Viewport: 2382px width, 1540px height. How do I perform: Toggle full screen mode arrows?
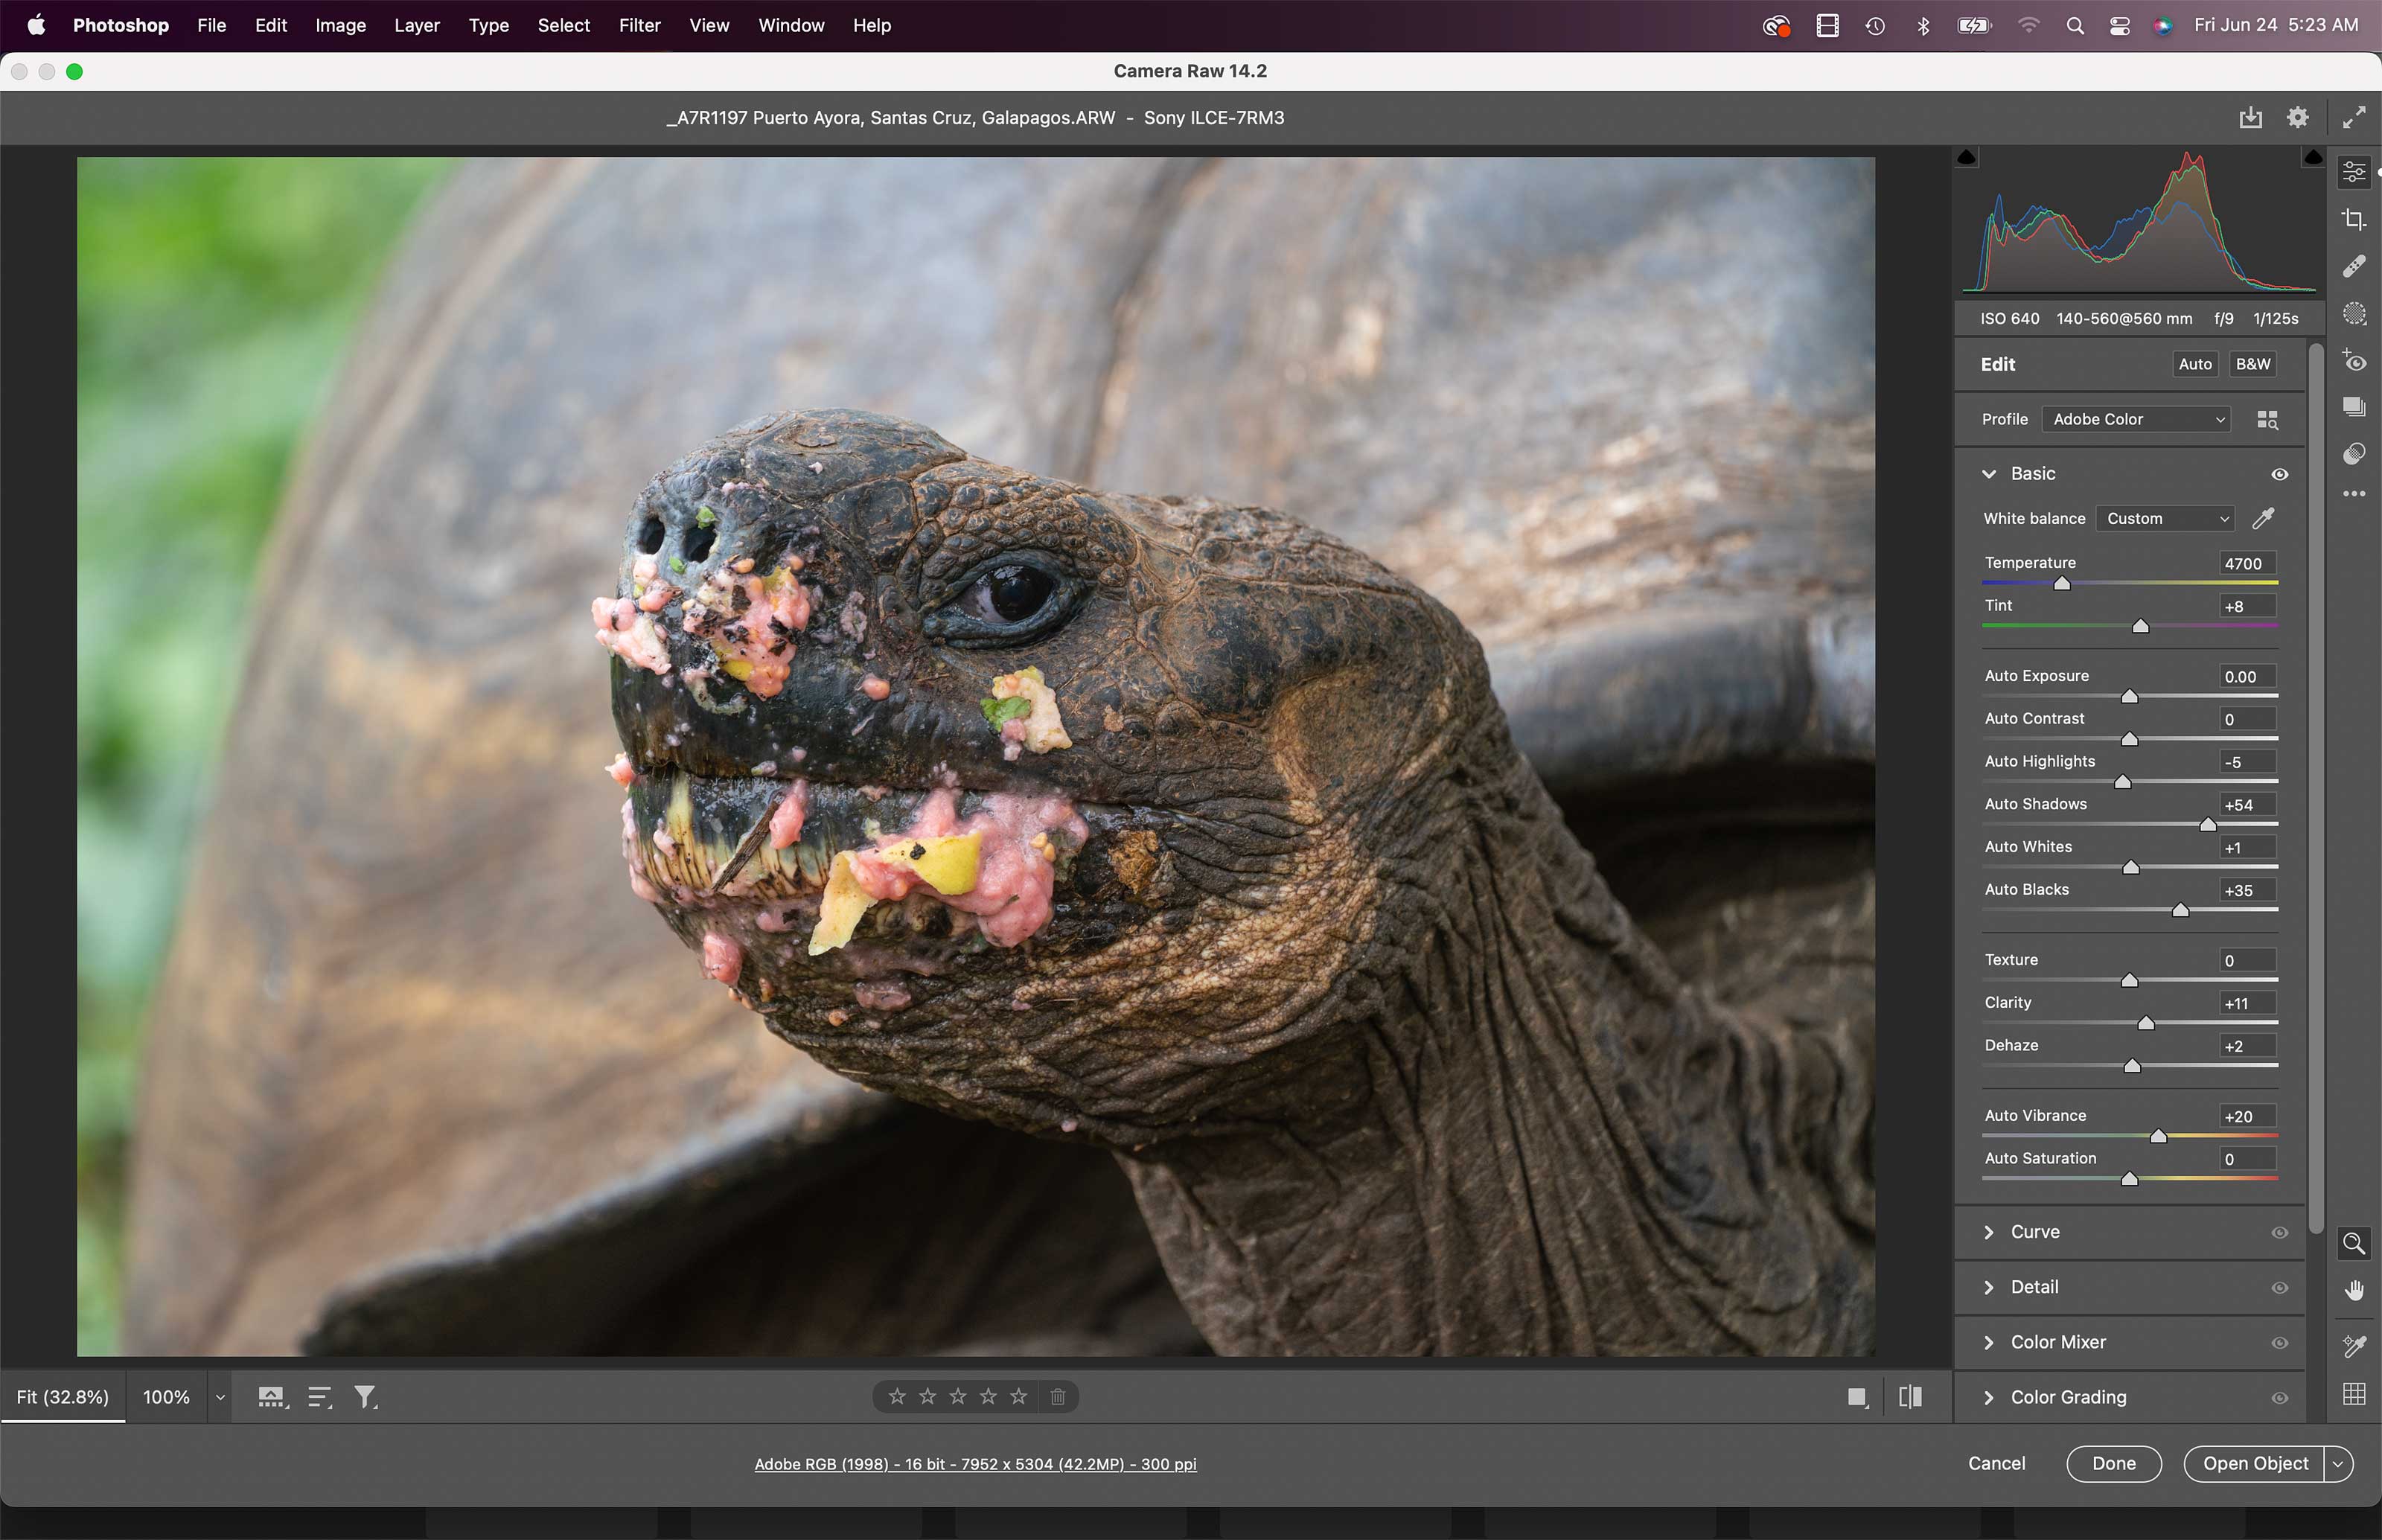coord(2354,118)
